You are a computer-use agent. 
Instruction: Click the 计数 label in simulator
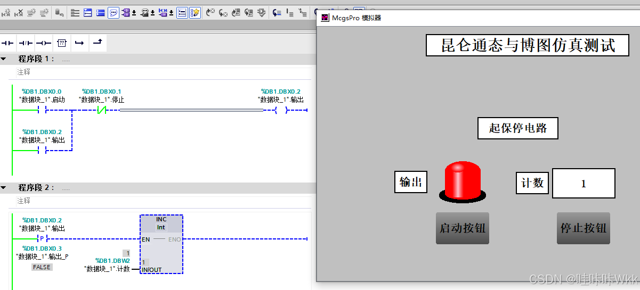[x=532, y=183]
